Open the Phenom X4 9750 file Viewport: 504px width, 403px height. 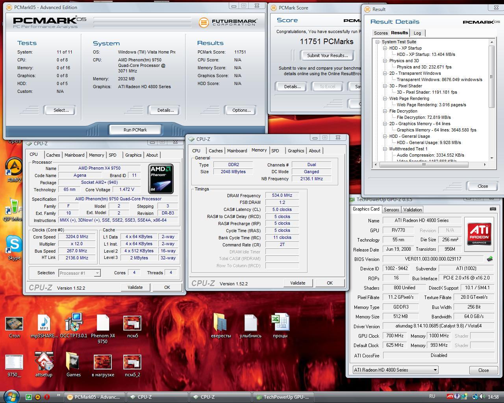point(103,329)
